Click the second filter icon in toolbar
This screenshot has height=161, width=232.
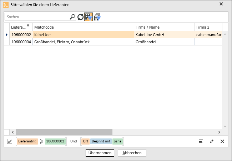(97, 17)
